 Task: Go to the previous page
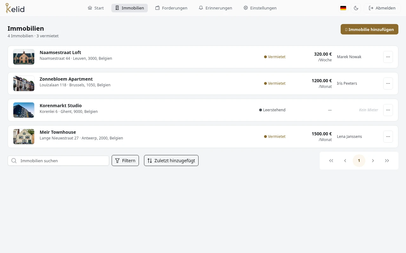345,161
